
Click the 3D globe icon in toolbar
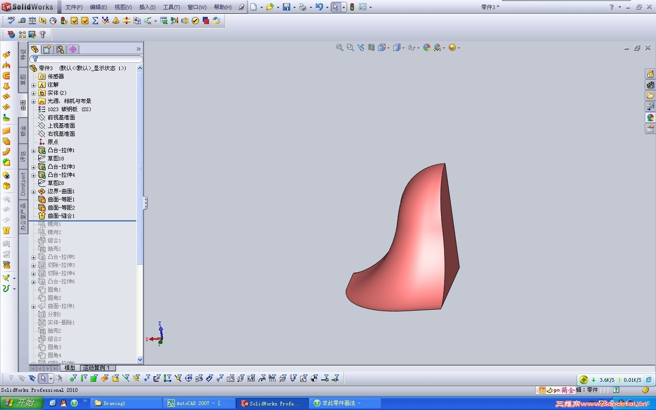tap(11, 34)
